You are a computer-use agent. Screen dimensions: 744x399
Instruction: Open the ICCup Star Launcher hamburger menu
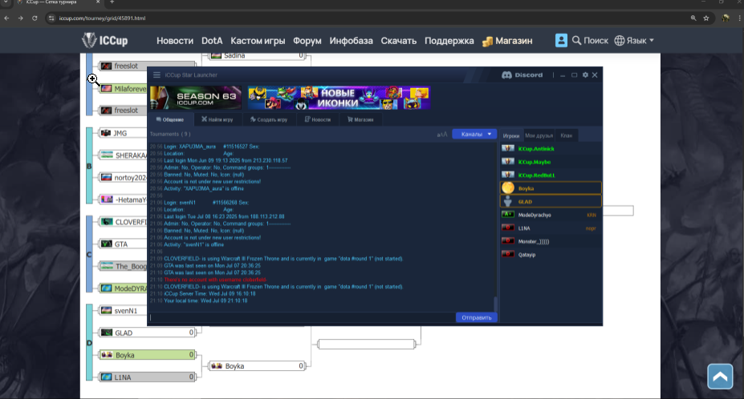(157, 75)
